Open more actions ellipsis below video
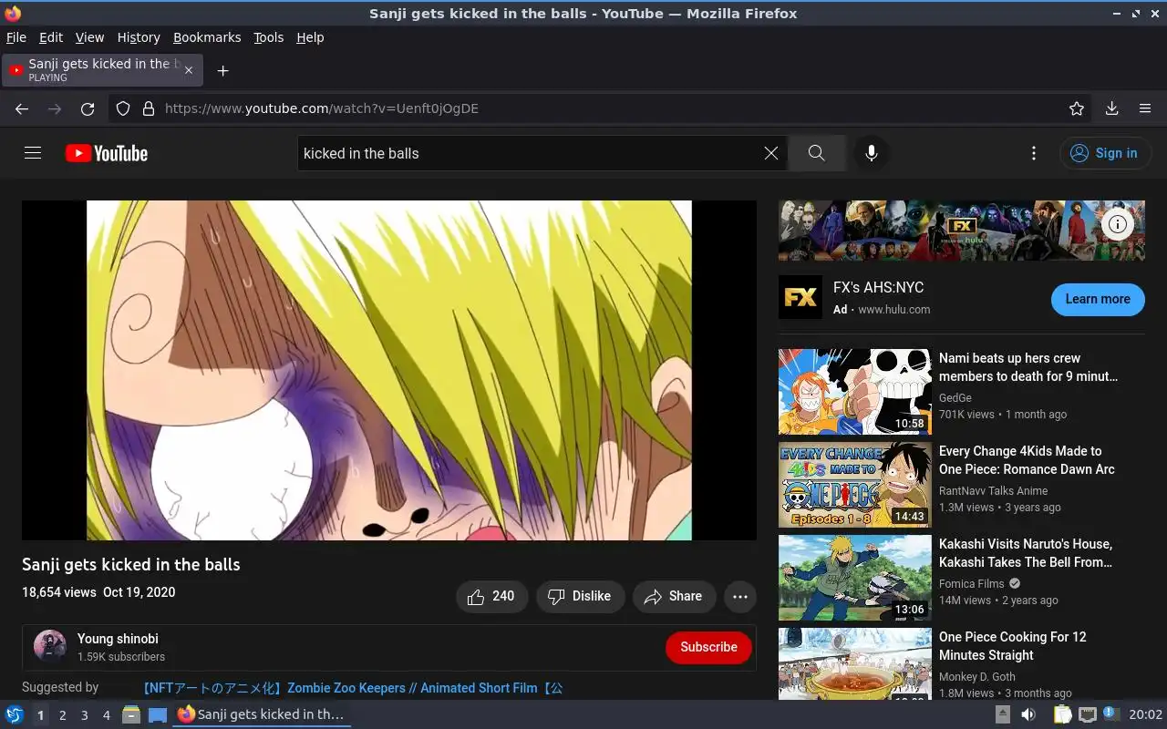The height and width of the screenshot is (729, 1167). [740, 597]
